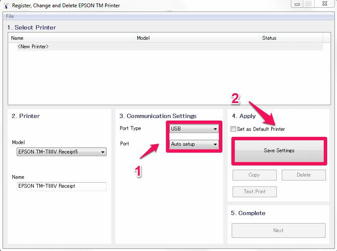337x251 pixels.
Task: Click the Delete button
Action: pos(304,175)
